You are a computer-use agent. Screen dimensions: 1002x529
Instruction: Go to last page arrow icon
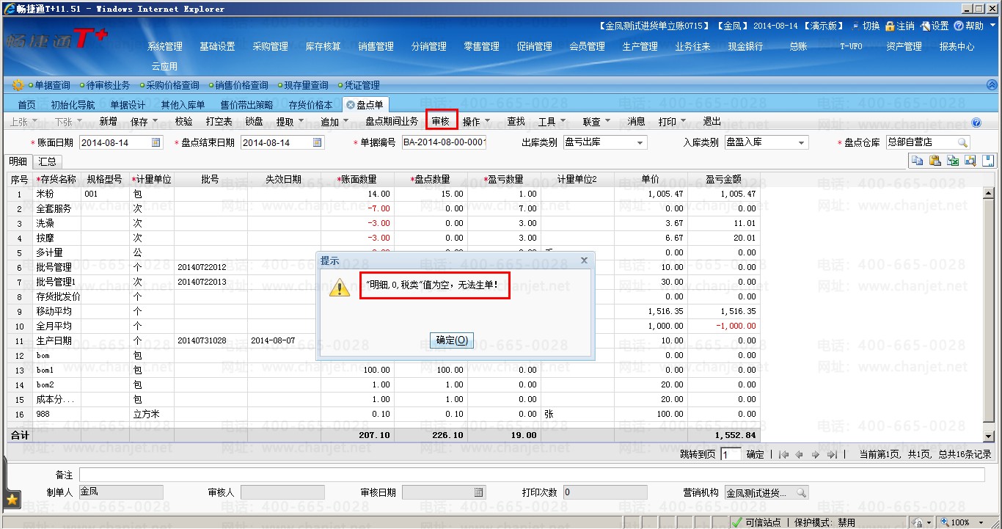[x=831, y=455]
